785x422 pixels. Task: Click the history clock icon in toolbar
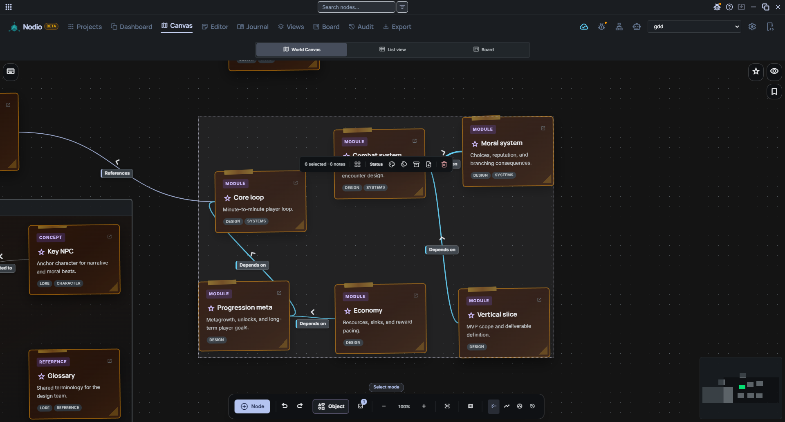point(532,406)
